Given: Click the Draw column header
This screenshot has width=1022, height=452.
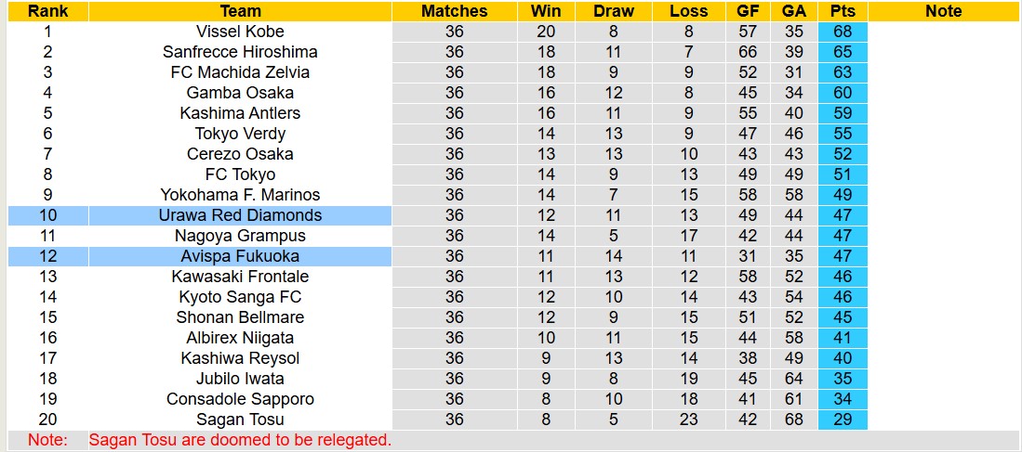Looking at the screenshot, I should (x=614, y=11).
